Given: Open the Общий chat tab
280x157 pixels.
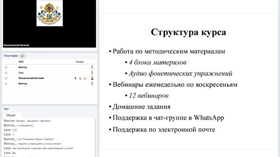Looking at the screenshot, I should 10,115.
